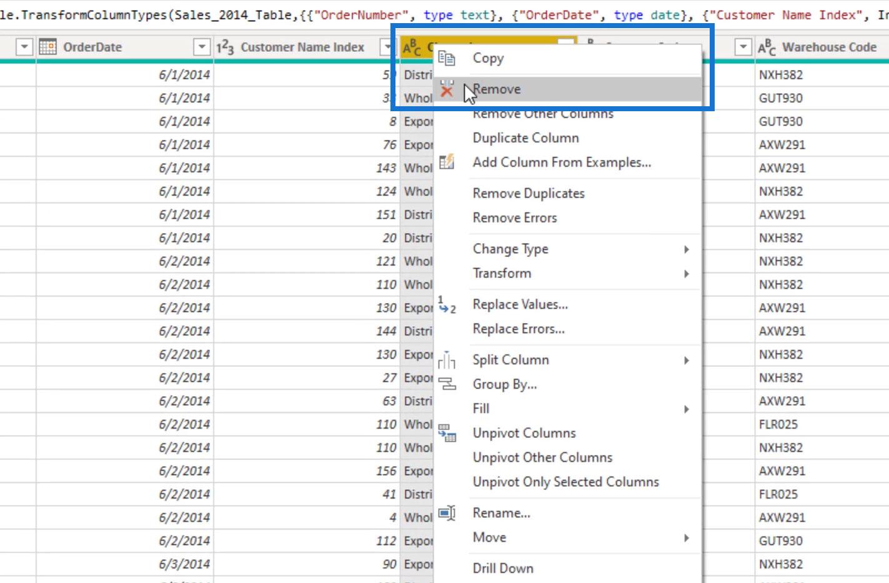This screenshot has height=583, width=889.
Task: Select Customer Name Index cell 20
Action: pyautogui.click(x=306, y=237)
